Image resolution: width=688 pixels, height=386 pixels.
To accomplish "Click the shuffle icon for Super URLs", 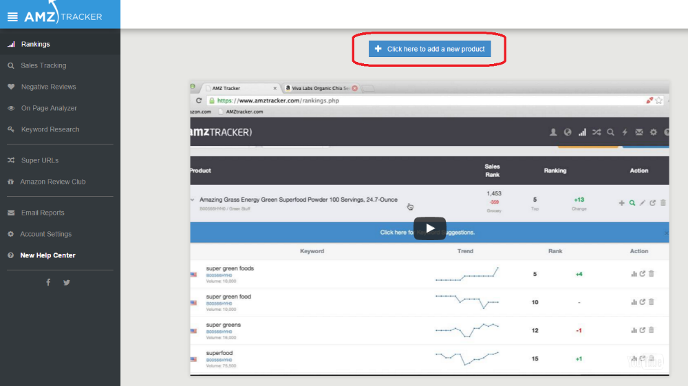I will coord(11,160).
